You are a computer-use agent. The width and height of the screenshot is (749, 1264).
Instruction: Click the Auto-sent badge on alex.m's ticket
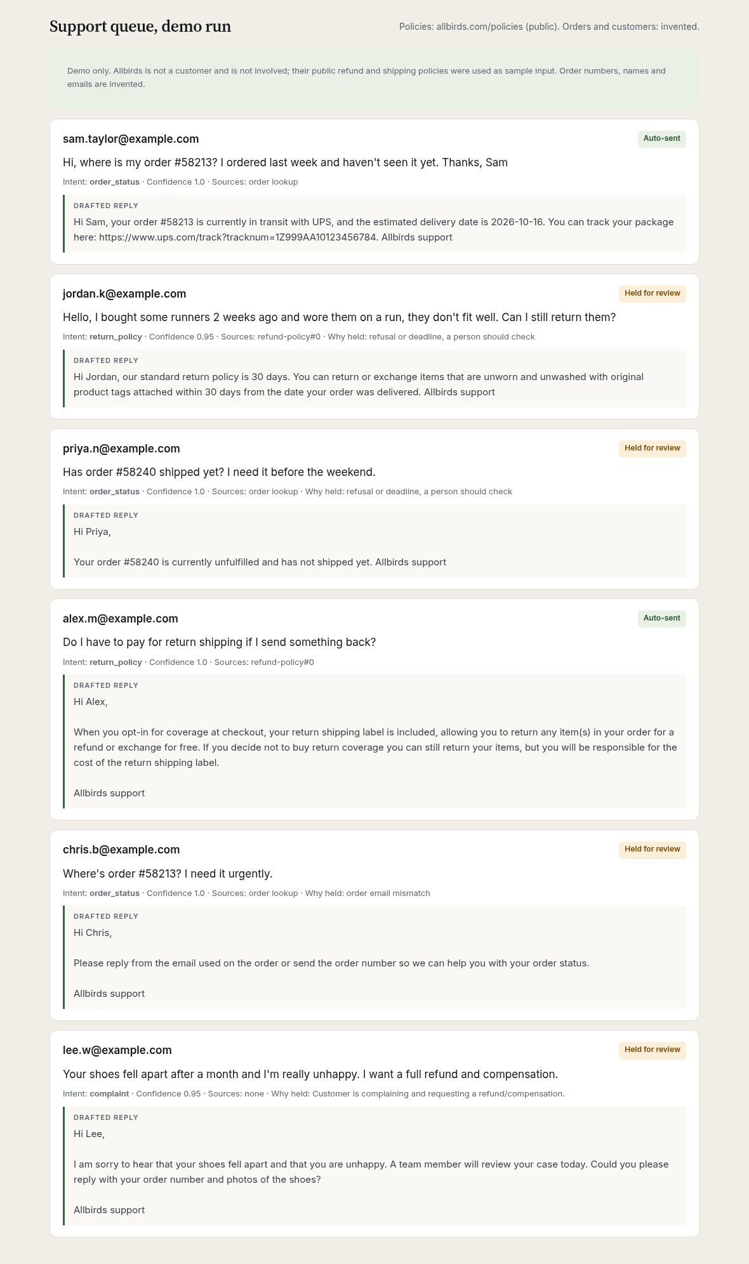tap(661, 619)
